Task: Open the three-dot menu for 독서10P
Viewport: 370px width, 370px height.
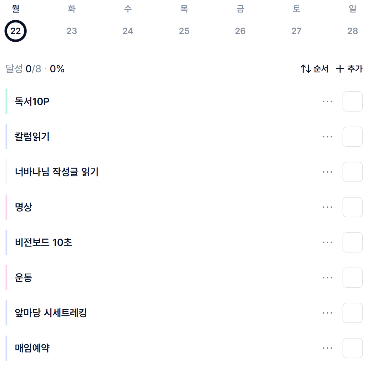Action: pyautogui.click(x=327, y=102)
